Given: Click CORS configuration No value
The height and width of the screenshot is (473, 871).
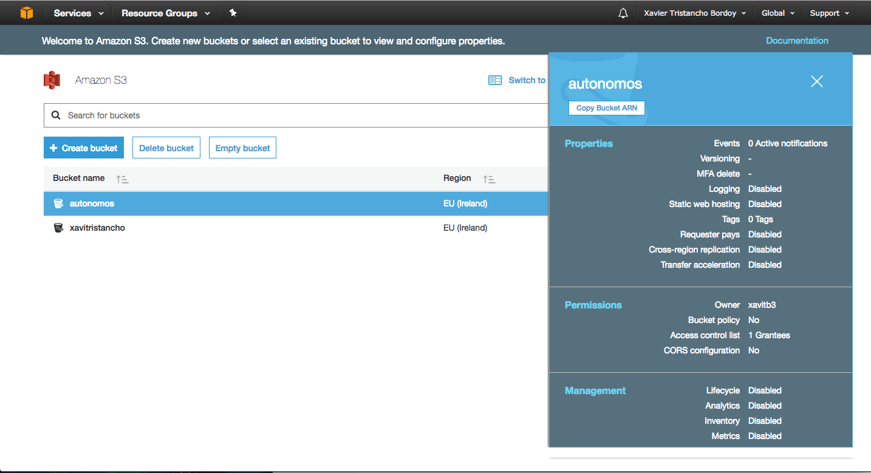Looking at the screenshot, I should pyautogui.click(x=754, y=350).
